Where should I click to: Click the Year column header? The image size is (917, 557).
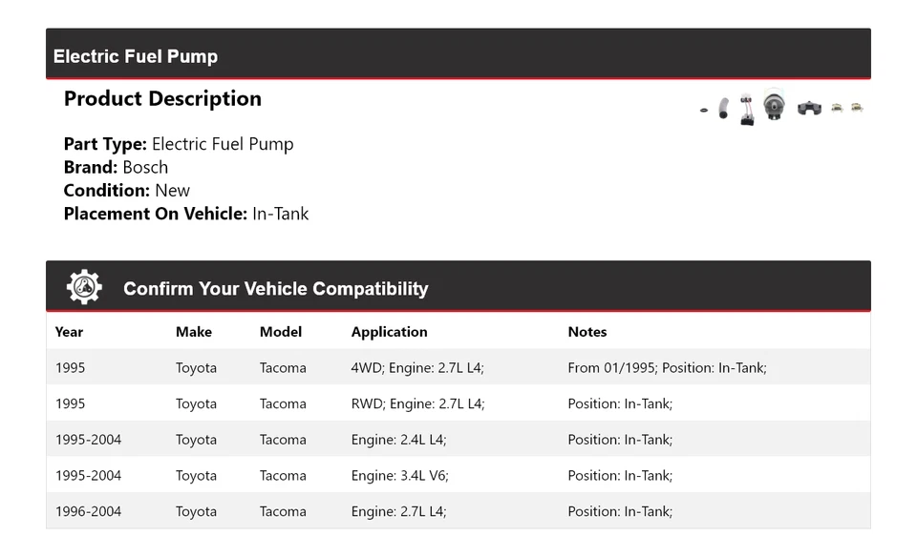pos(69,332)
